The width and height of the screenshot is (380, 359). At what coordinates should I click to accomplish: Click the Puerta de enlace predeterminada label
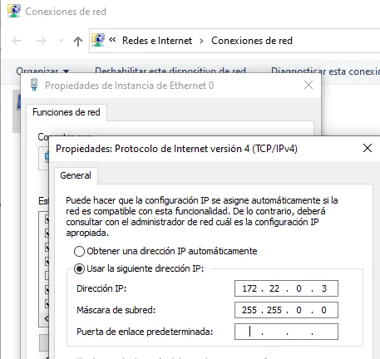tap(145, 332)
